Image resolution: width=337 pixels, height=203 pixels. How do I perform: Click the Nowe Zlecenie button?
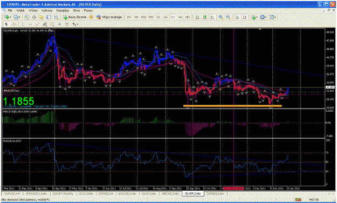click(x=75, y=17)
